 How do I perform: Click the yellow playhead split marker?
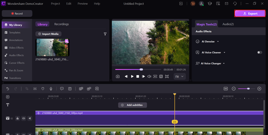coord(175,122)
